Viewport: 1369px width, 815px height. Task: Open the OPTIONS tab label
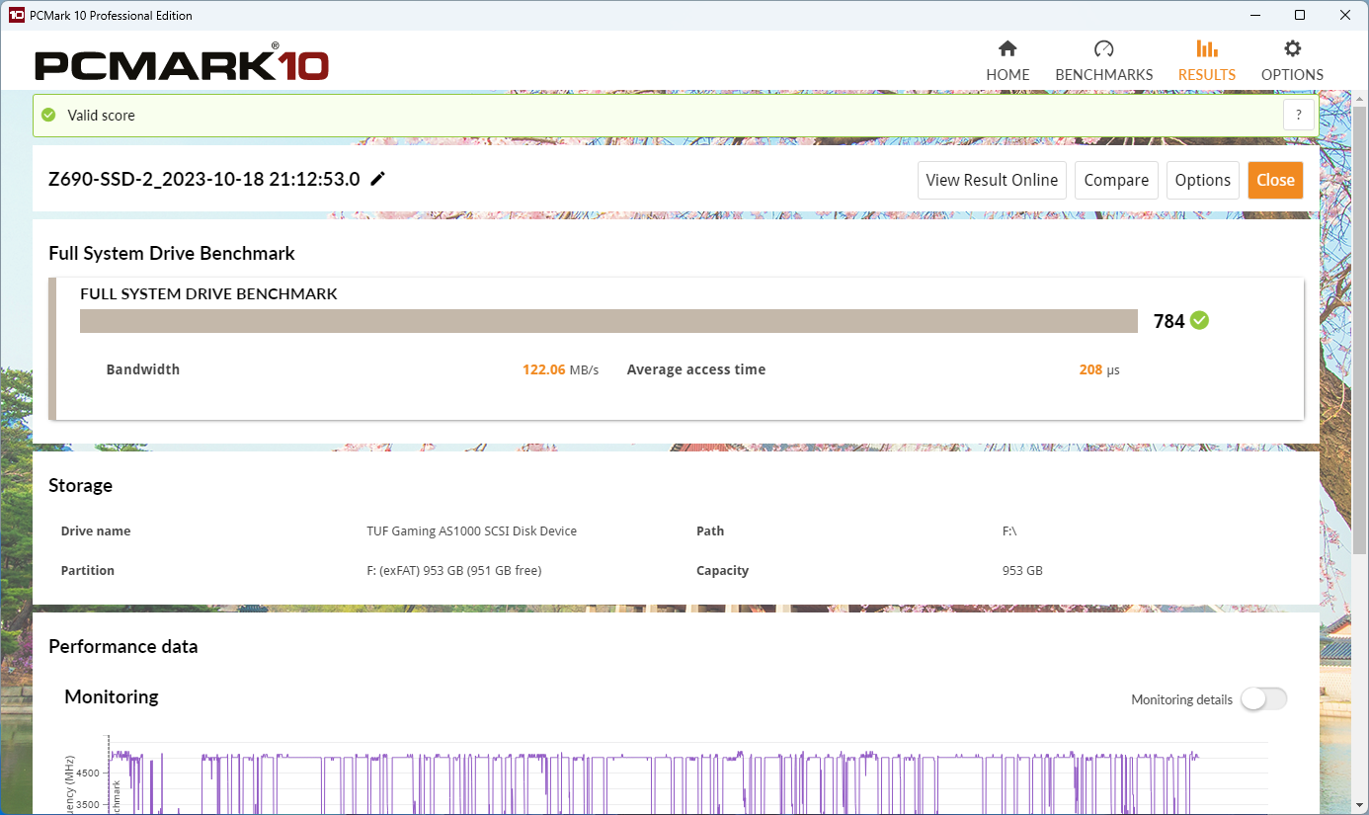coord(1292,75)
